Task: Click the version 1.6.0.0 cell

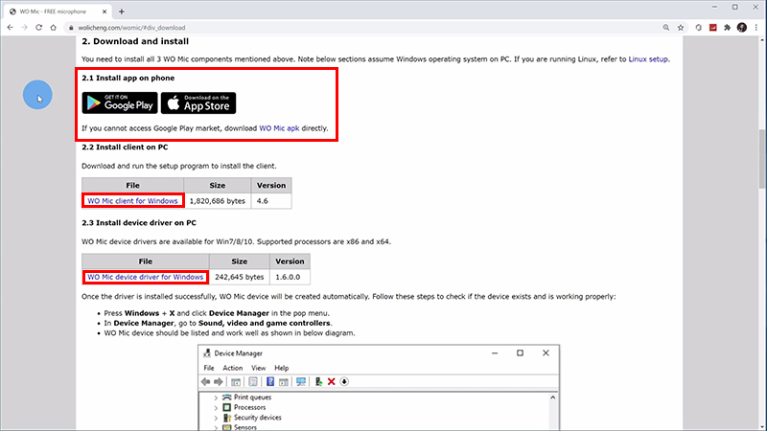Action: 290,277
